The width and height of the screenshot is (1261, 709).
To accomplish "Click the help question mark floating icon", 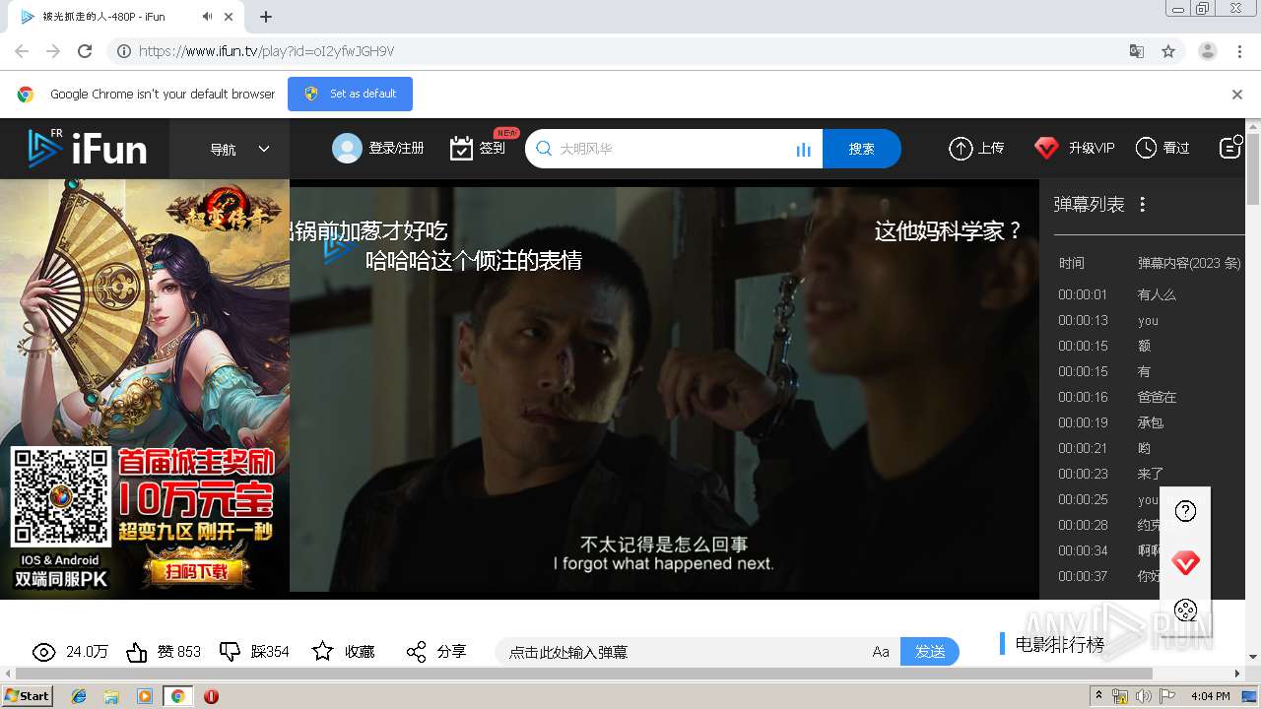I will (1185, 511).
